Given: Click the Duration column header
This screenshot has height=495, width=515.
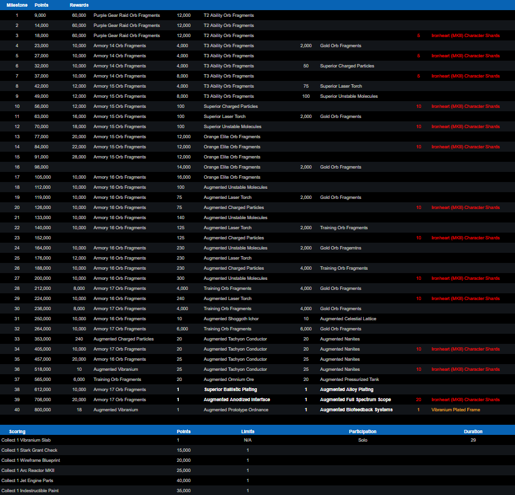Looking at the screenshot, I should click(473, 432).
